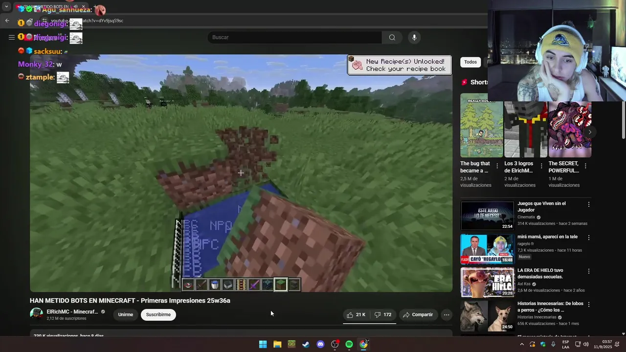
Task: Open the ElRichMC channel avatar
Action: [x=36, y=314]
